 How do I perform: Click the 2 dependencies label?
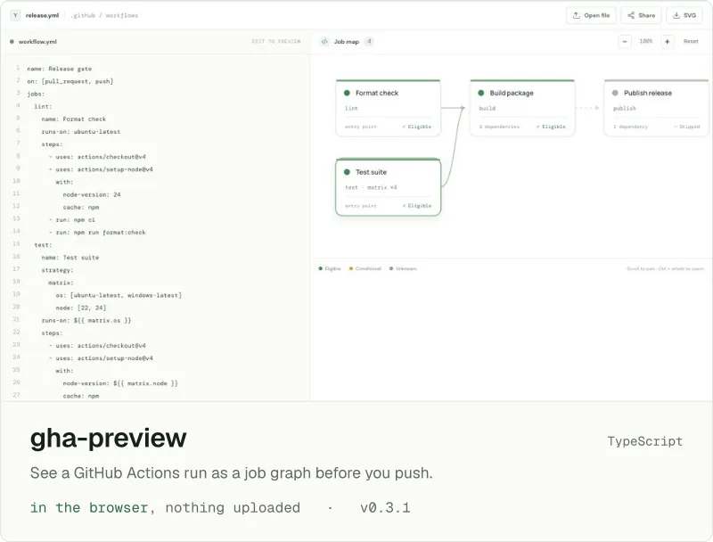click(499, 127)
